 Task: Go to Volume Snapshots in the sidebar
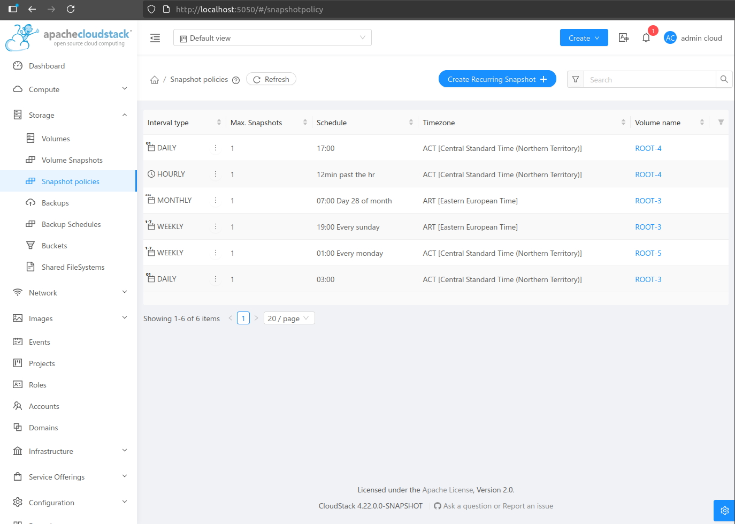pos(72,160)
